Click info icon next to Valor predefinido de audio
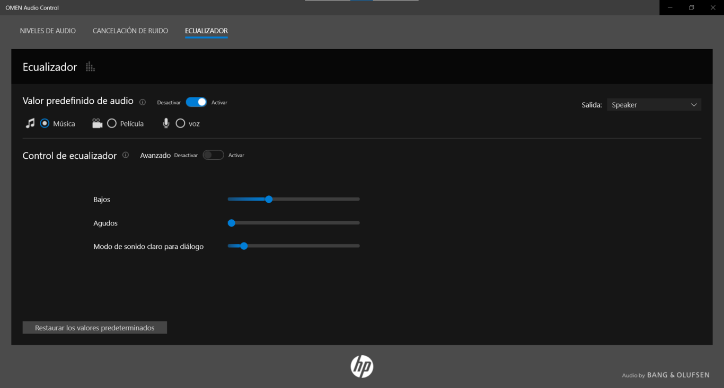The height and width of the screenshot is (388, 724). [142, 102]
